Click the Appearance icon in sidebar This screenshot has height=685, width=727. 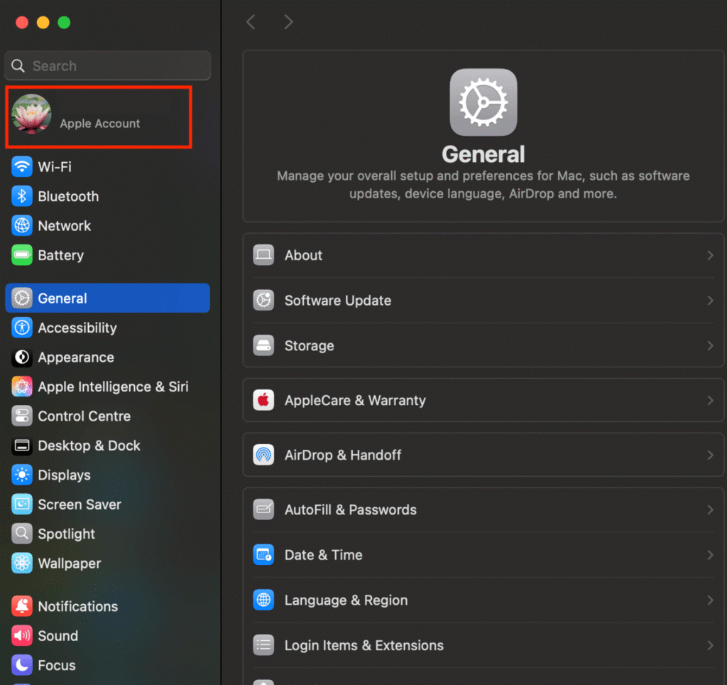point(22,357)
